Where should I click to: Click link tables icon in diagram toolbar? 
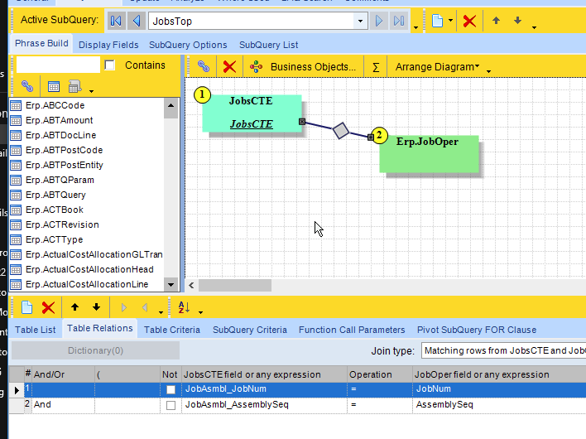(204, 66)
